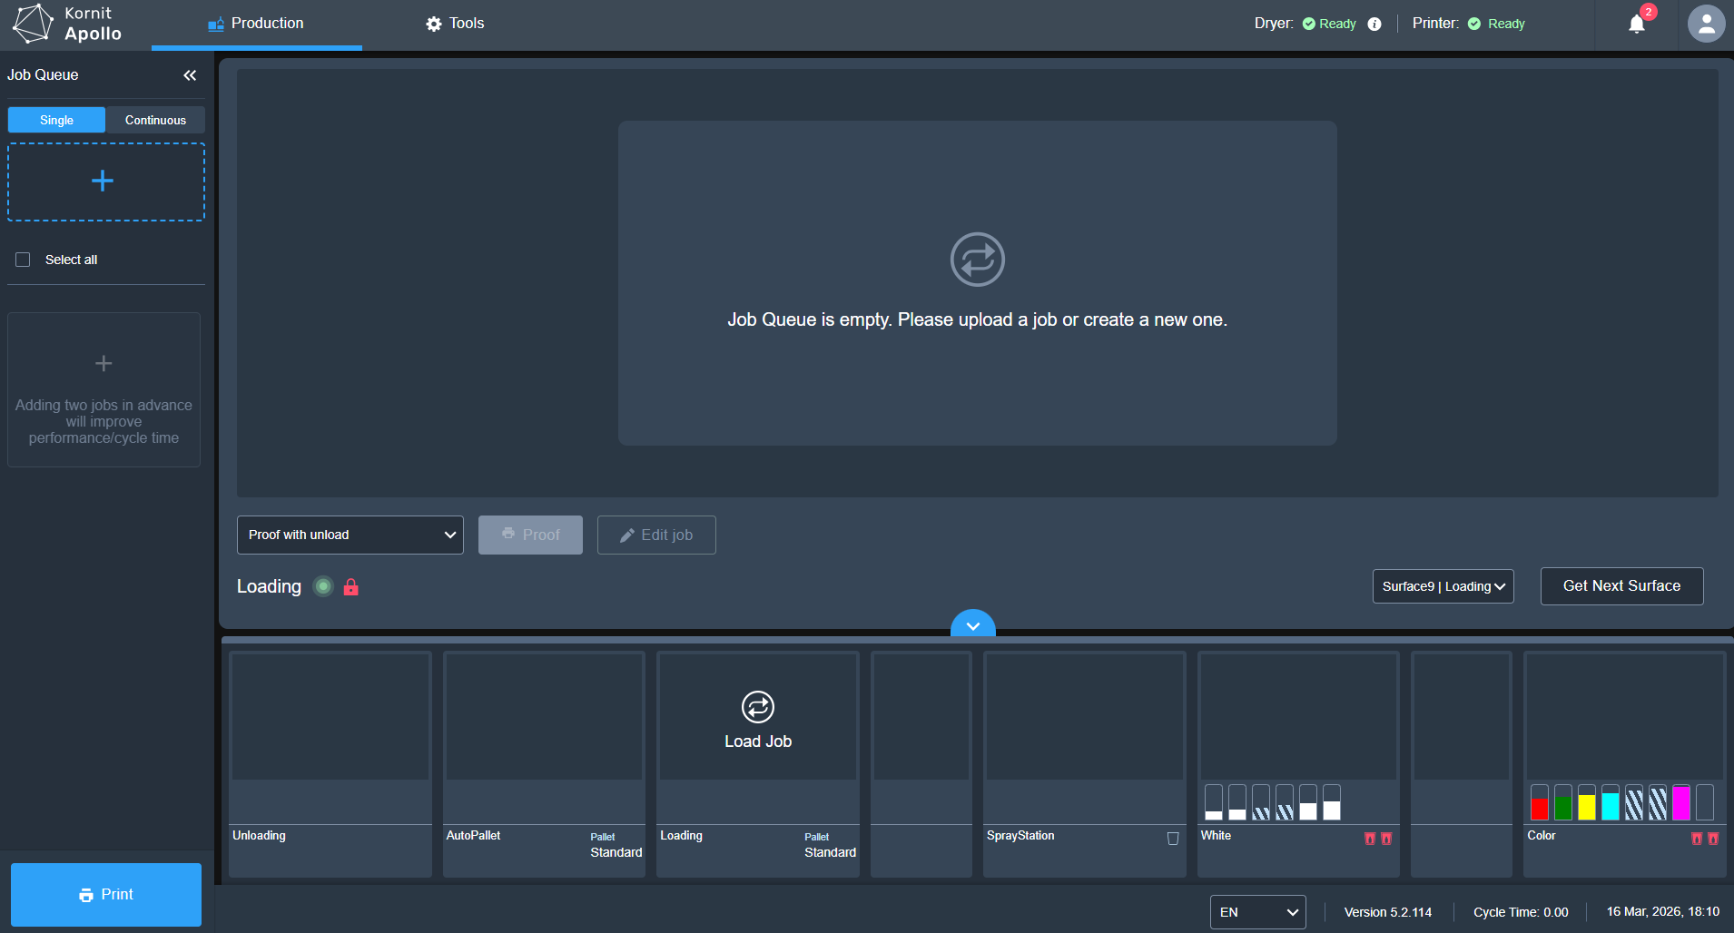1734x933 pixels.
Task: Click the sync icon in empty queue message
Action: pyautogui.click(x=977, y=260)
